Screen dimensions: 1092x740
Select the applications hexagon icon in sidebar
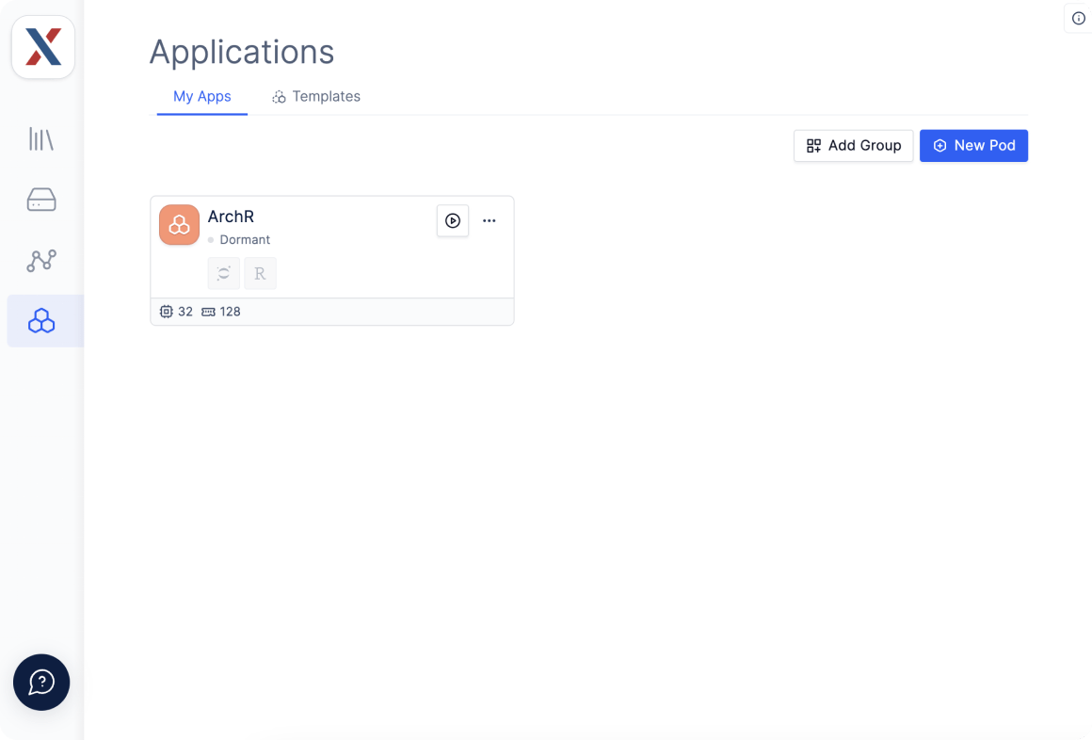pos(41,320)
